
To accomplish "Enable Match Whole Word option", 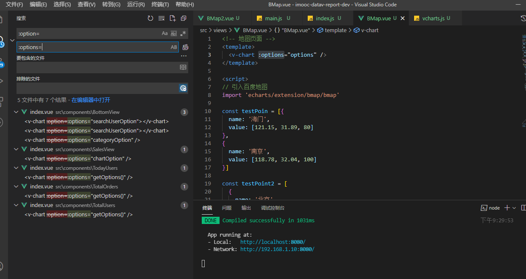I will click(x=174, y=33).
